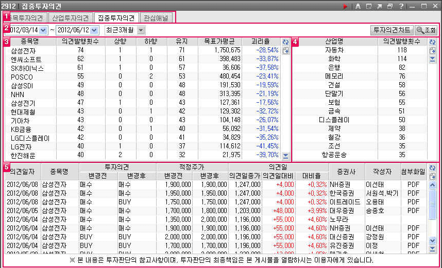This screenshot has width=442, height=268.
Task: Click the arrow pop-out icon in title bar
Action: tap(380, 6)
